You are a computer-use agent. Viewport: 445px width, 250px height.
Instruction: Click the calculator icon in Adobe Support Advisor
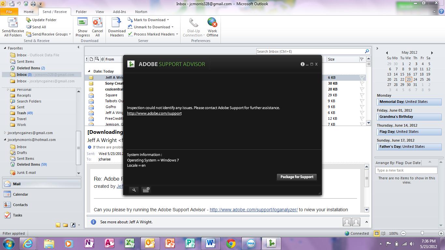coord(146,190)
